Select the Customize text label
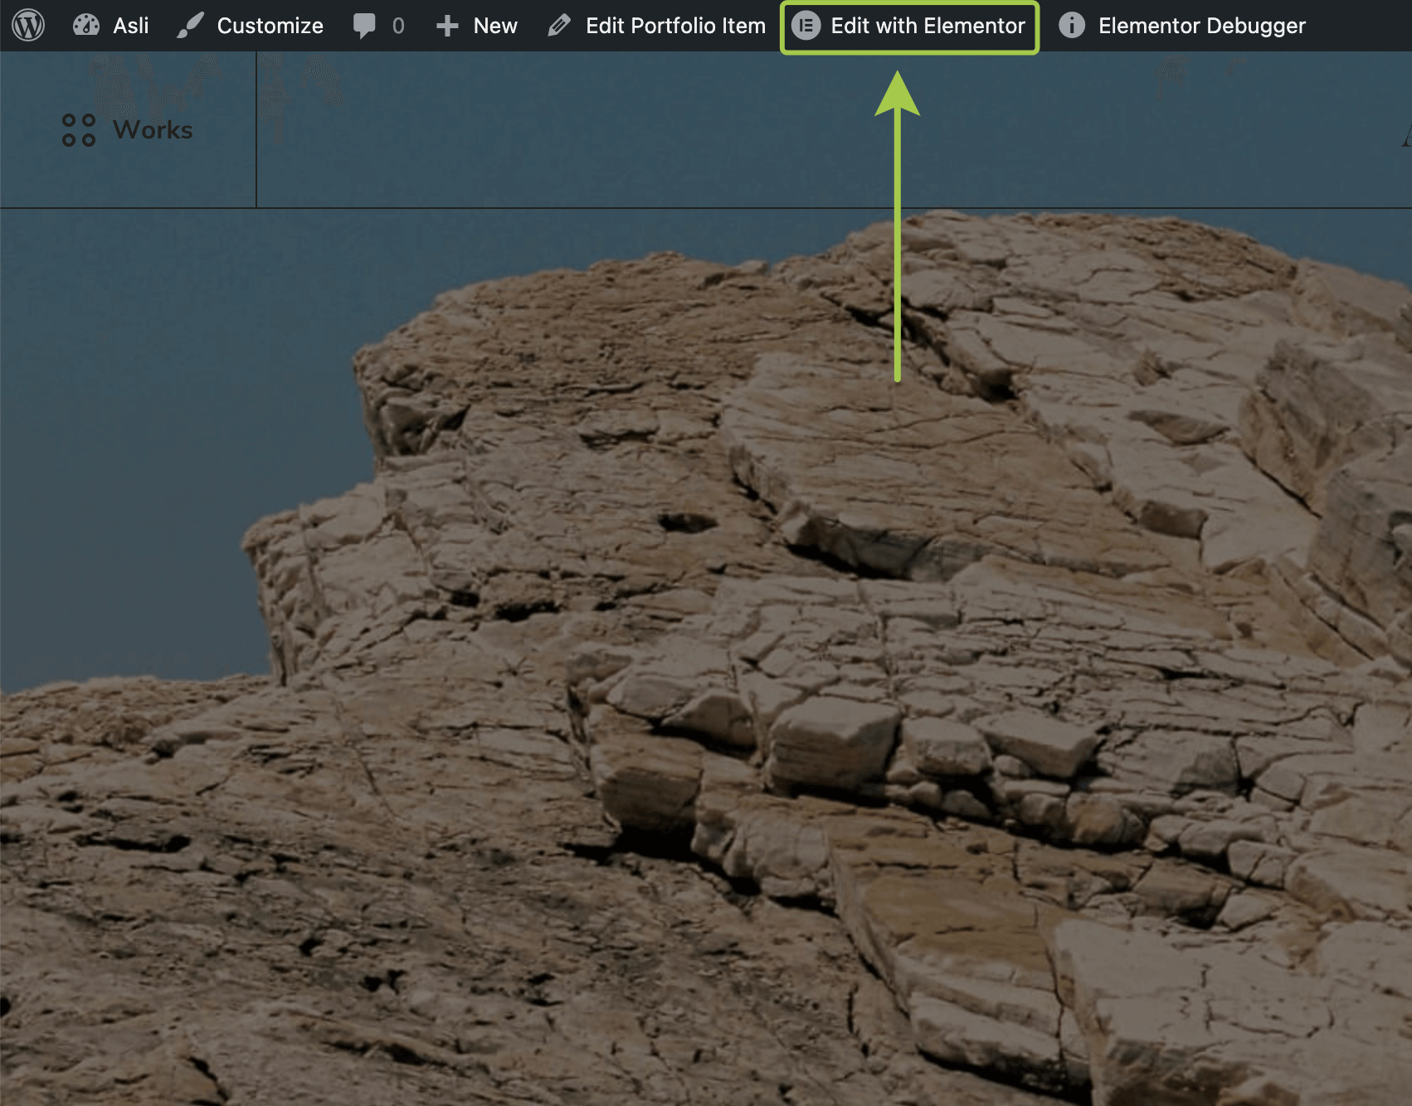1412x1106 pixels. [x=270, y=26]
